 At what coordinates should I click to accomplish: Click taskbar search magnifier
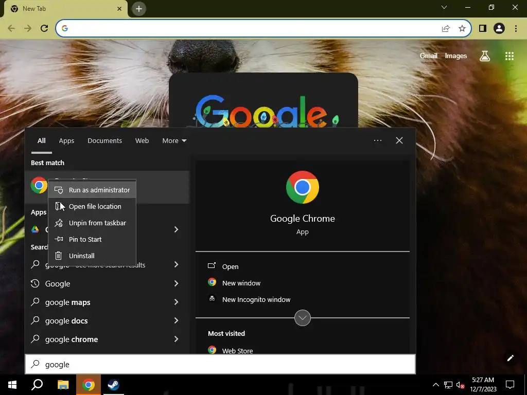(37, 385)
